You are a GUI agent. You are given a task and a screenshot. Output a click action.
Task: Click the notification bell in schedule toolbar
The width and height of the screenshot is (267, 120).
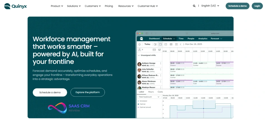pyautogui.click(x=140, y=44)
